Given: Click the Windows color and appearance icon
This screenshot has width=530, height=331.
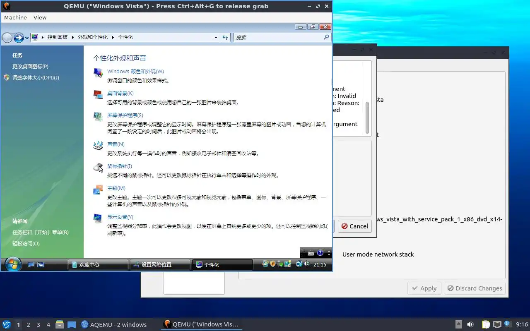Looking at the screenshot, I should point(98,72).
